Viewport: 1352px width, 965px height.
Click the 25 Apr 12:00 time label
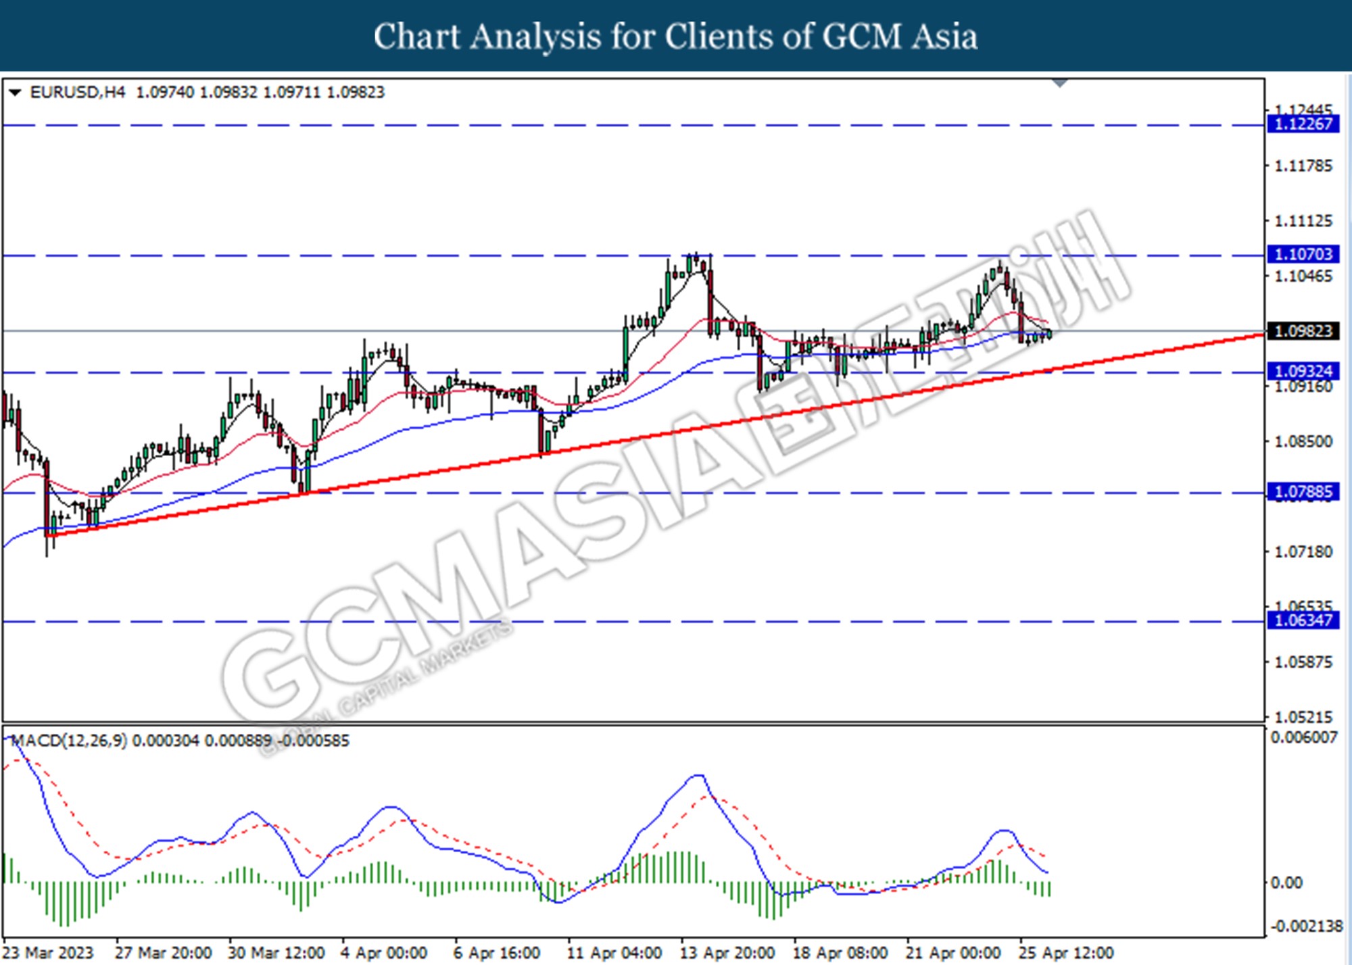(x=1066, y=953)
